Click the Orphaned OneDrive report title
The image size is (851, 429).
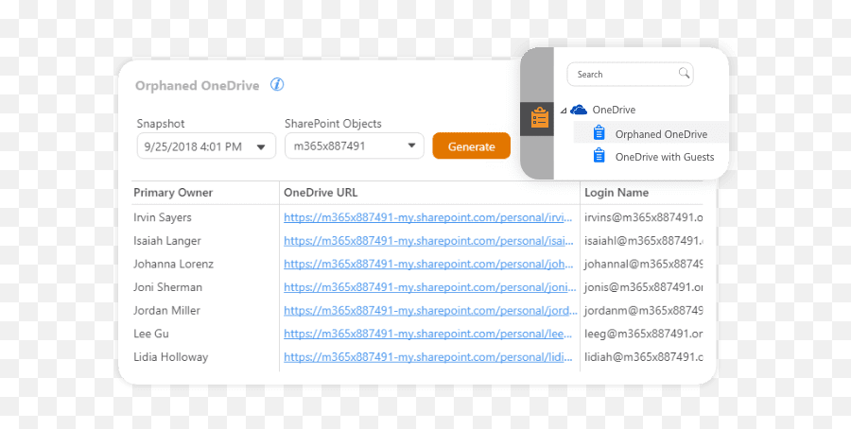(x=197, y=86)
